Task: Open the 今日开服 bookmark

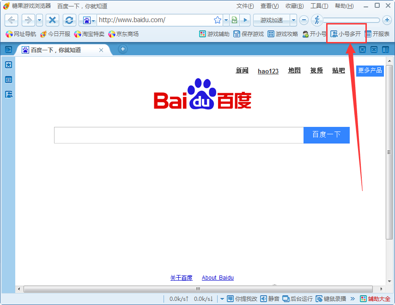Action: point(55,34)
